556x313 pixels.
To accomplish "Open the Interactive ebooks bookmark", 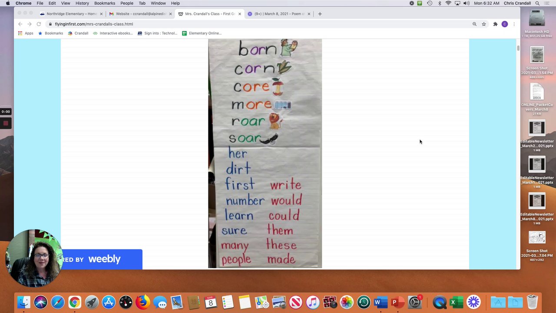I will tap(113, 33).
